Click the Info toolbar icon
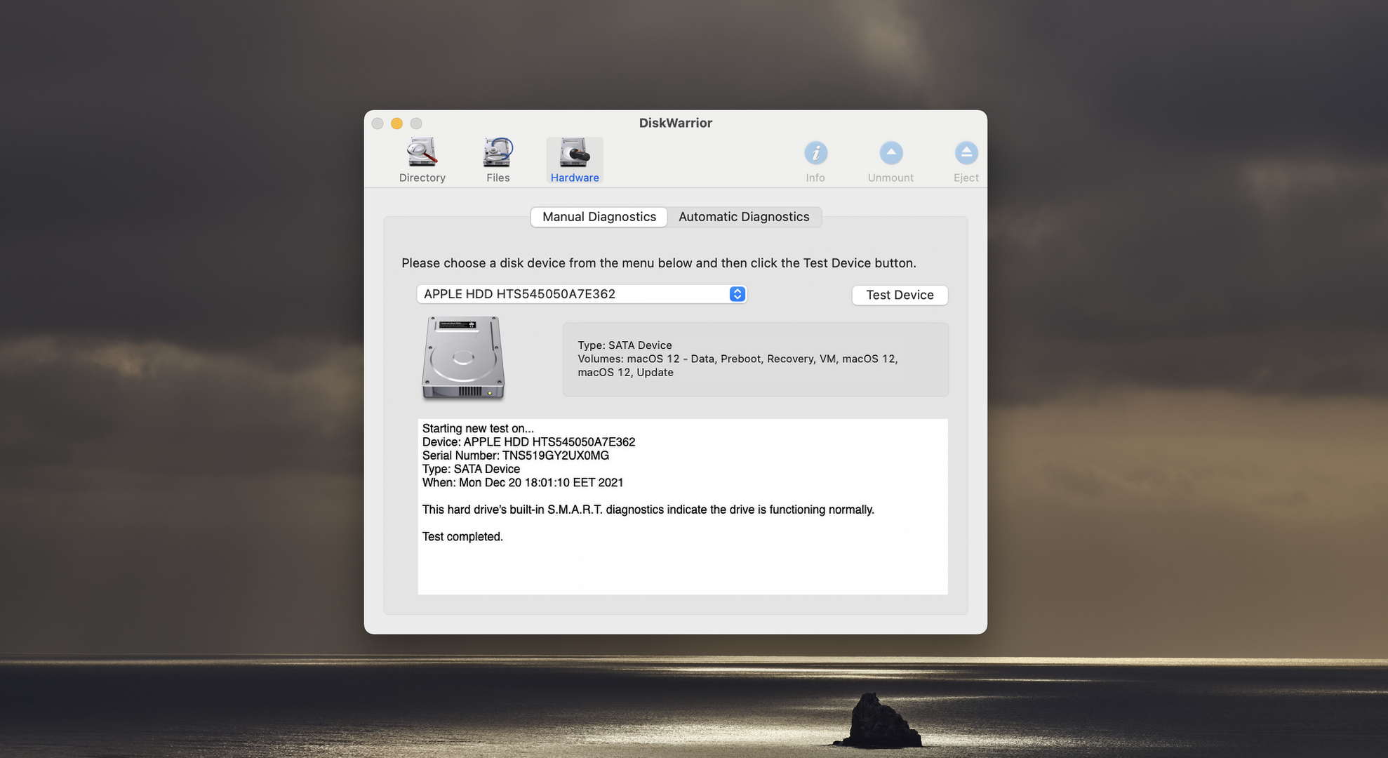1388x758 pixels. point(815,161)
